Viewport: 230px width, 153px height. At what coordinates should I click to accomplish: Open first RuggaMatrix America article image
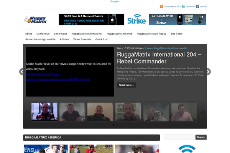point(46,149)
